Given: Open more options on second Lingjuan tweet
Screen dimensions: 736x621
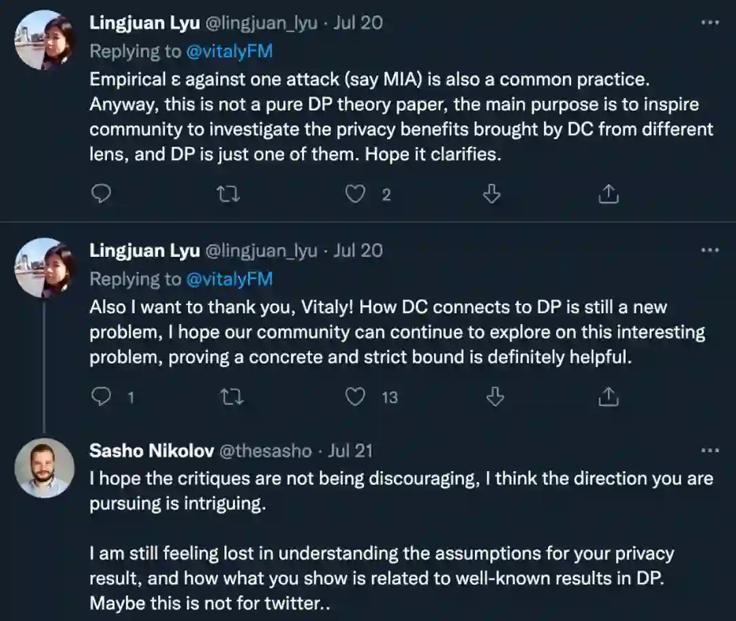Looking at the screenshot, I should click(x=710, y=250).
